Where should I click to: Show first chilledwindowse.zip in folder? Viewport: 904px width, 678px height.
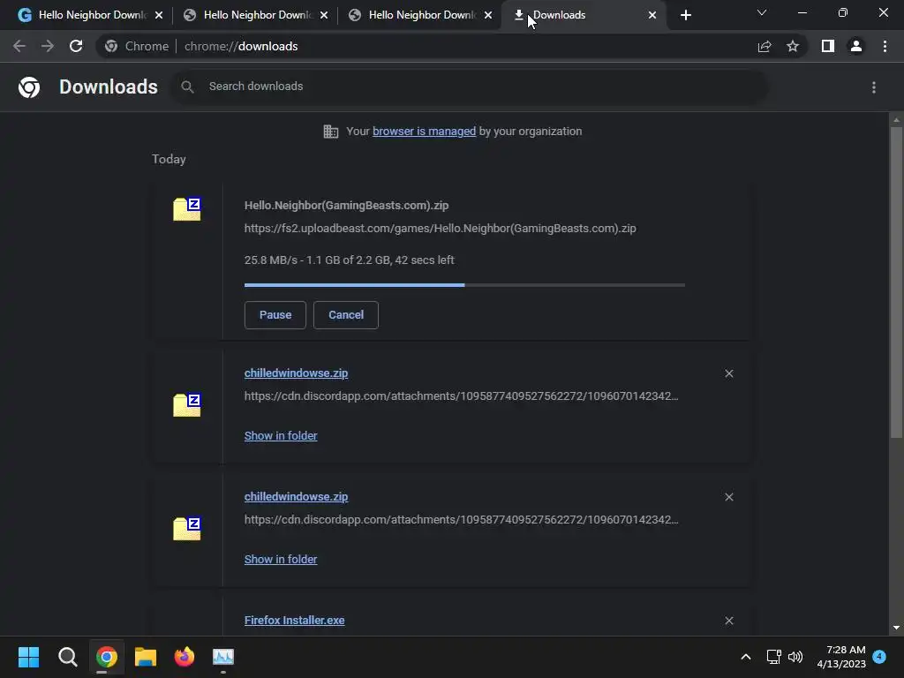pyautogui.click(x=281, y=436)
